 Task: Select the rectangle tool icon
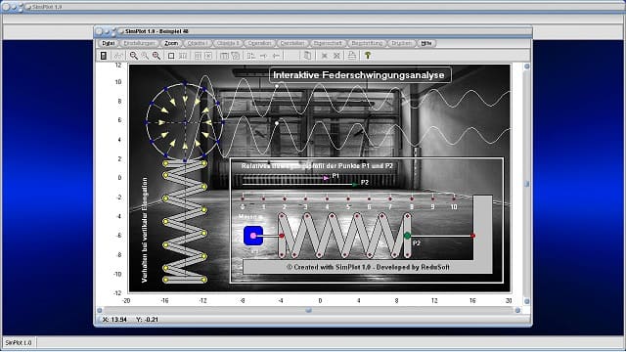171,56
